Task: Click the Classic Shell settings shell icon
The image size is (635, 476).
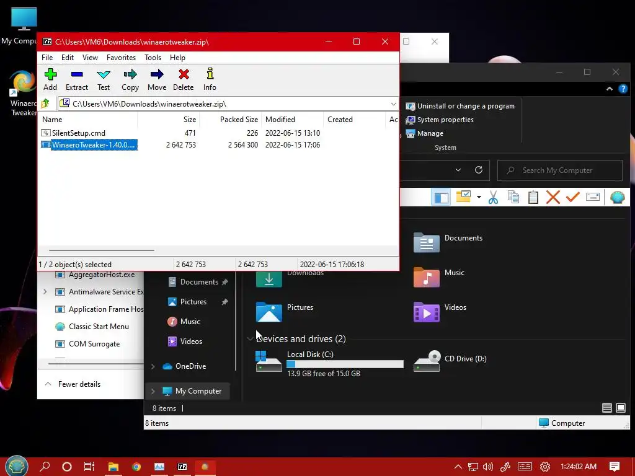Action: click(x=617, y=198)
